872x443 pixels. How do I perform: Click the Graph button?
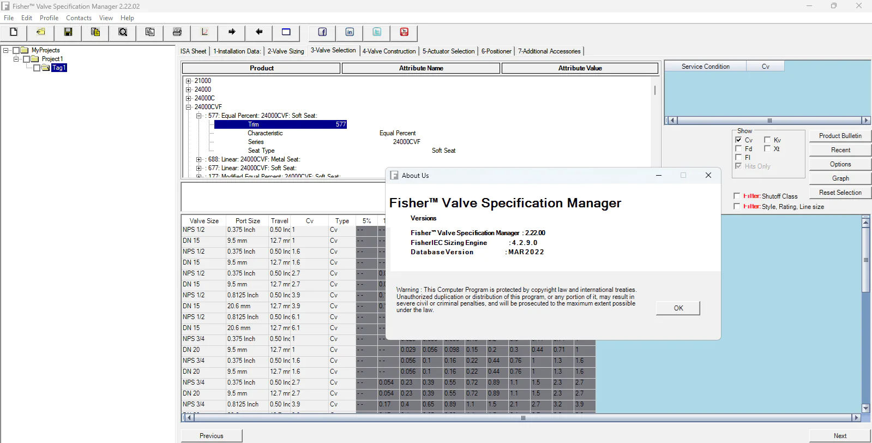pyautogui.click(x=840, y=178)
